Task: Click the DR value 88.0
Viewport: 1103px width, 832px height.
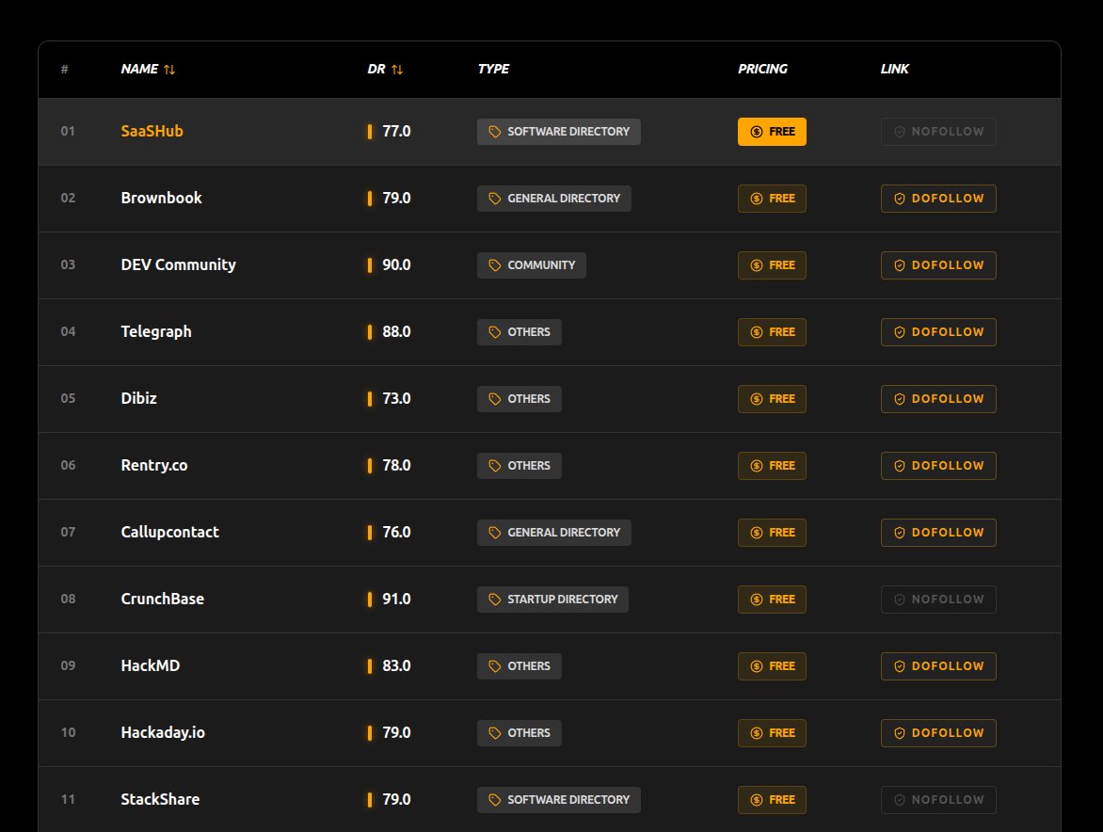Action: pyautogui.click(x=396, y=331)
